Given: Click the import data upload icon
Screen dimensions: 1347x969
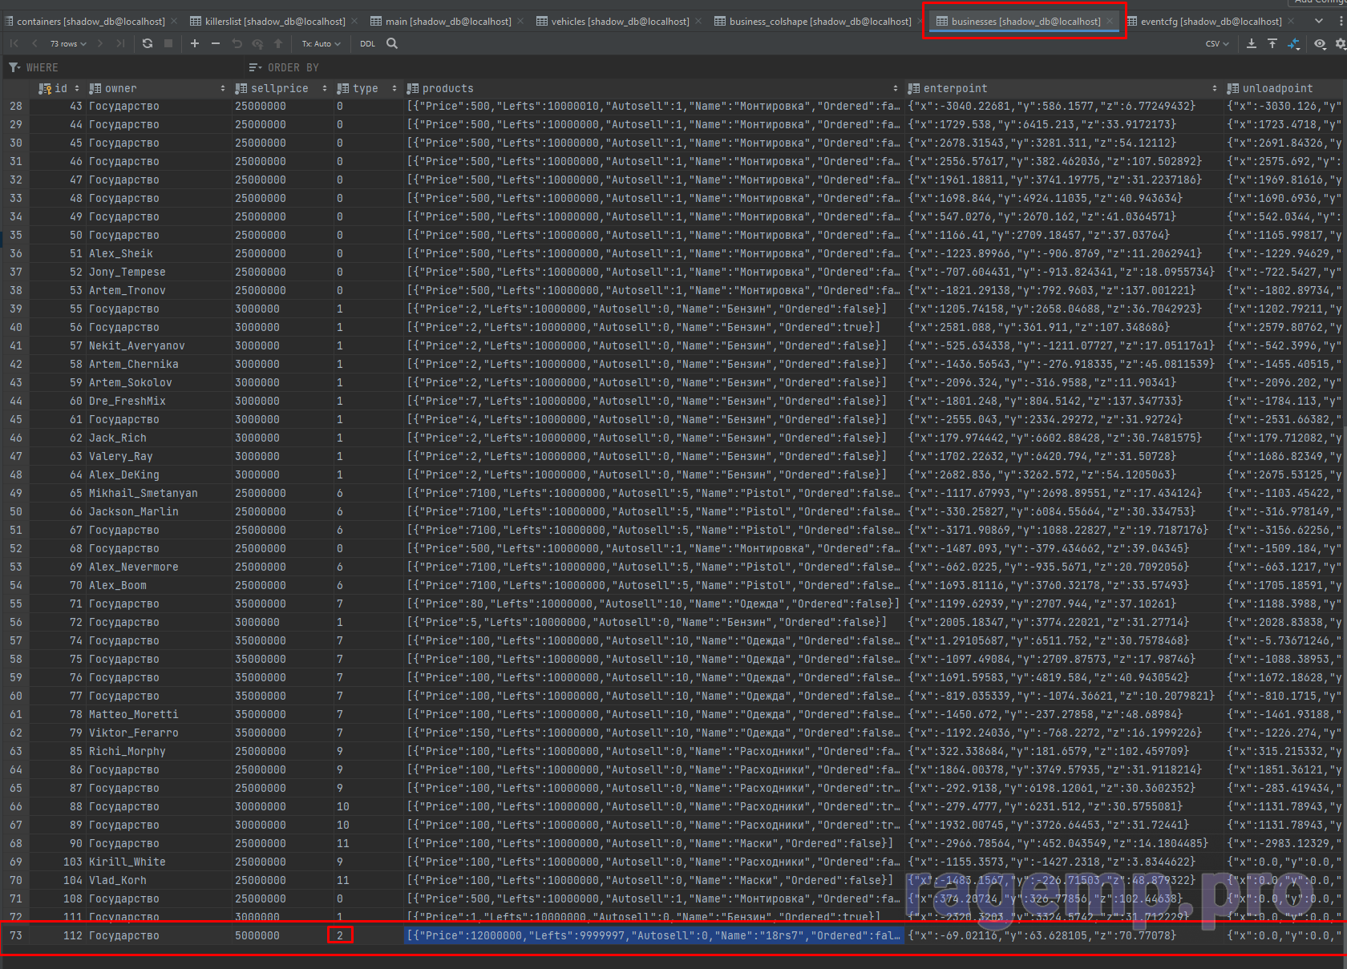Looking at the screenshot, I should (x=1272, y=43).
